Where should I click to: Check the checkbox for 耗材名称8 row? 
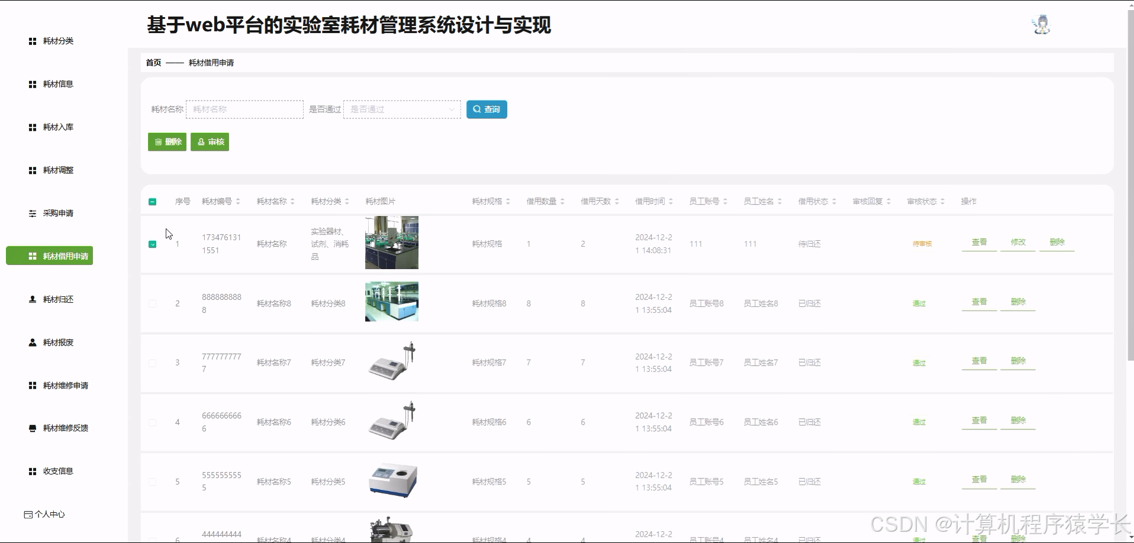pyautogui.click(x=152, y=303)
